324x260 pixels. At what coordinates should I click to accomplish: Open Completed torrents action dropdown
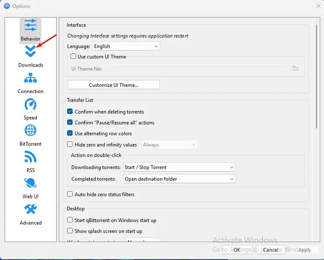click(x=179, y=179)
